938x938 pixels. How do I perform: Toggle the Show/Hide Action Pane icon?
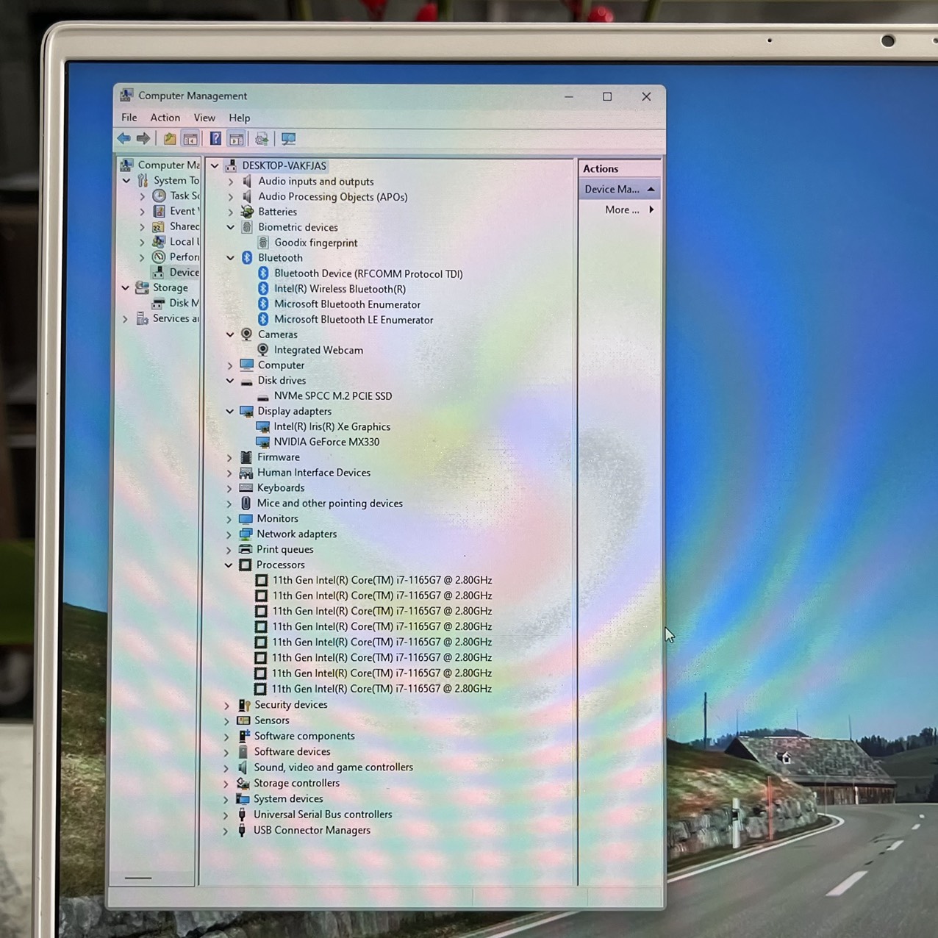(x=236, y=138)
